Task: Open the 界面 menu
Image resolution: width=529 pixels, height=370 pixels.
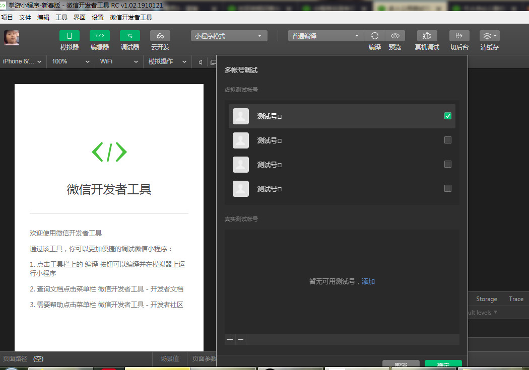Action: 80,18
